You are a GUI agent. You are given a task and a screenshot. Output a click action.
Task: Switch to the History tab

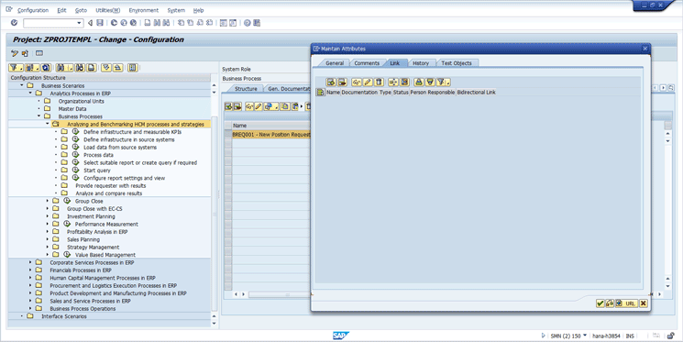click(x=421, y=63)
